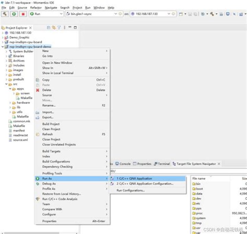The width and height of the screenshot is (247, 234).
Task: Click gear icon next to launch configuration
Action: pos(120,14)
